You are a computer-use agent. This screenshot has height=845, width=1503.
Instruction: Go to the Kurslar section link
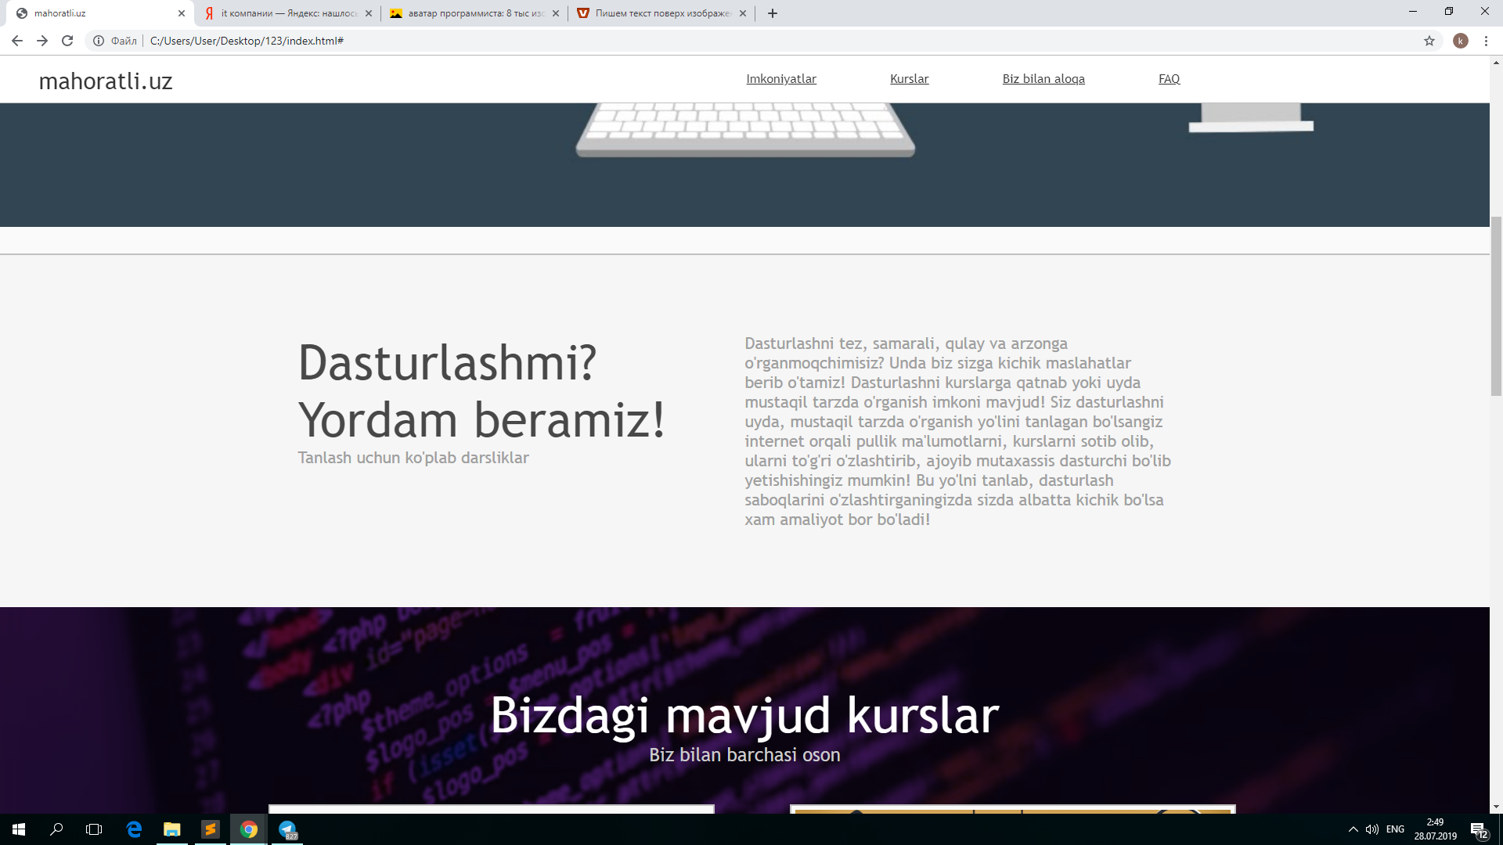[x=909, y=79]
